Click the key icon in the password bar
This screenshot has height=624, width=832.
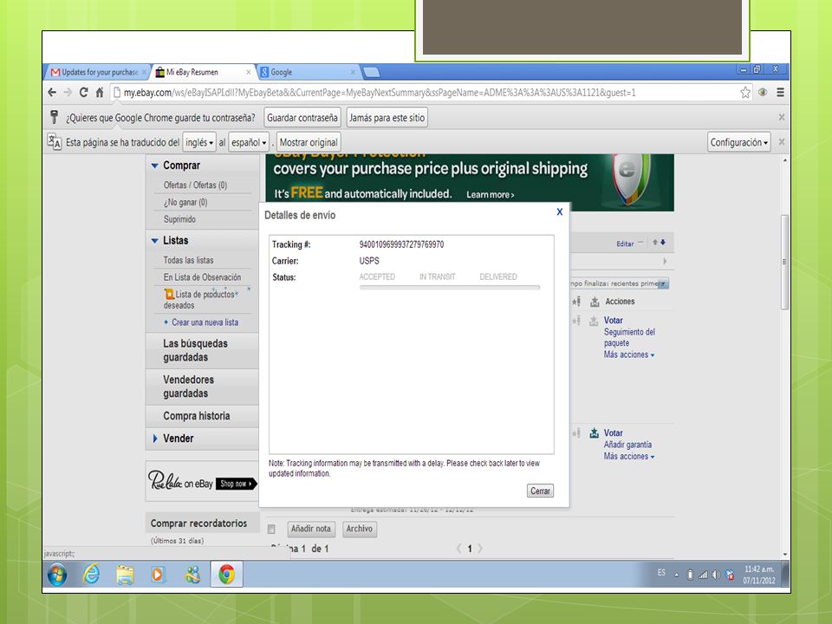pyautogui.click(x=54, y=117)
